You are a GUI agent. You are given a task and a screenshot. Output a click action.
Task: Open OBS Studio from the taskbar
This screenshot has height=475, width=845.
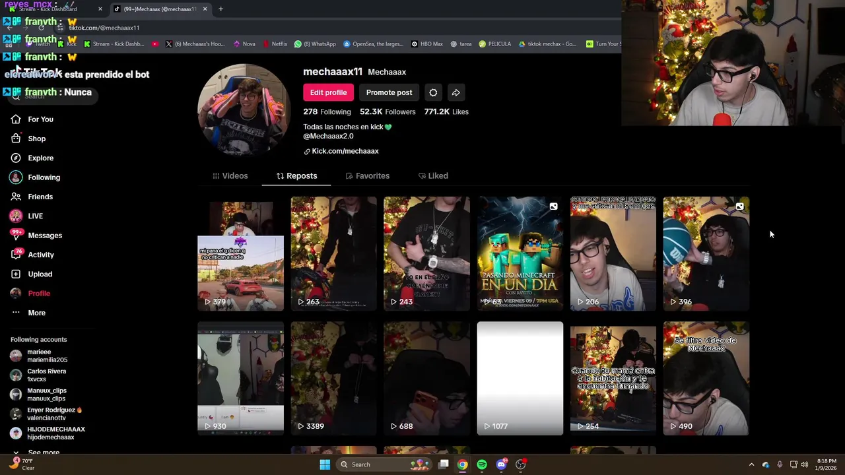point(521,464)
